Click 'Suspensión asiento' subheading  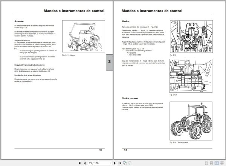(x=22, y=40)
